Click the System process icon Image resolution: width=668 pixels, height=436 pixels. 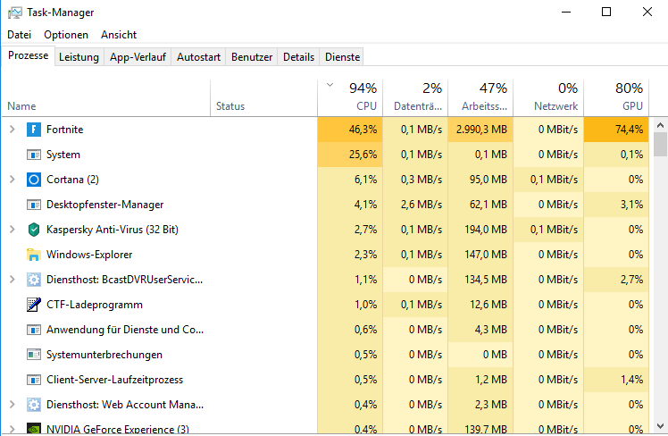click(34, 155)
